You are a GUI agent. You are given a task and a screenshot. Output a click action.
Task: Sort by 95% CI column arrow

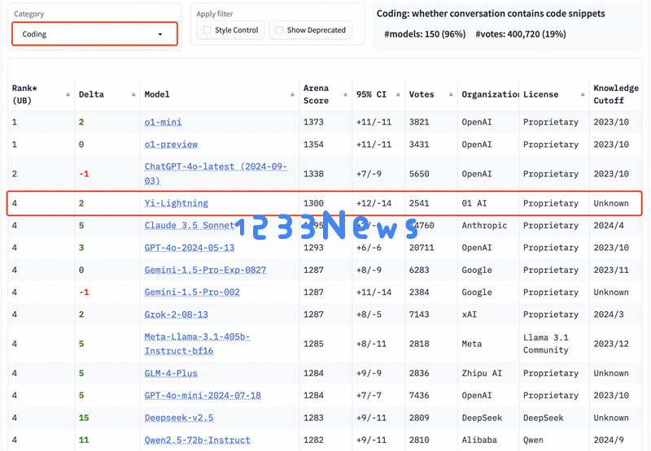398,94
